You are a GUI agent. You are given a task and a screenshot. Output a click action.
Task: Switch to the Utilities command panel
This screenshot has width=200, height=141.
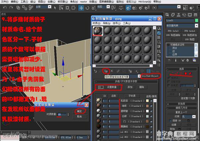point(196,15)
